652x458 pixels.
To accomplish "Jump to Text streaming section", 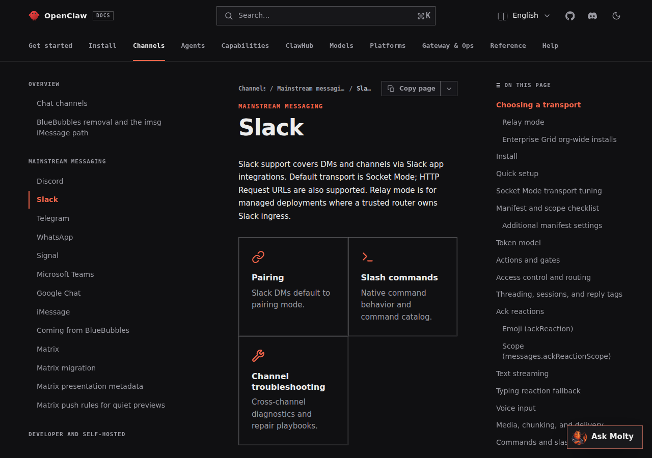I will (522, 374).
